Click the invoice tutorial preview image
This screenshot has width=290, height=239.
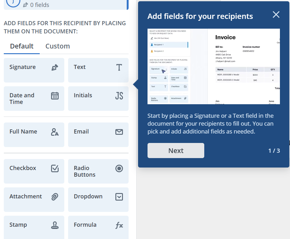click(214, 66)
